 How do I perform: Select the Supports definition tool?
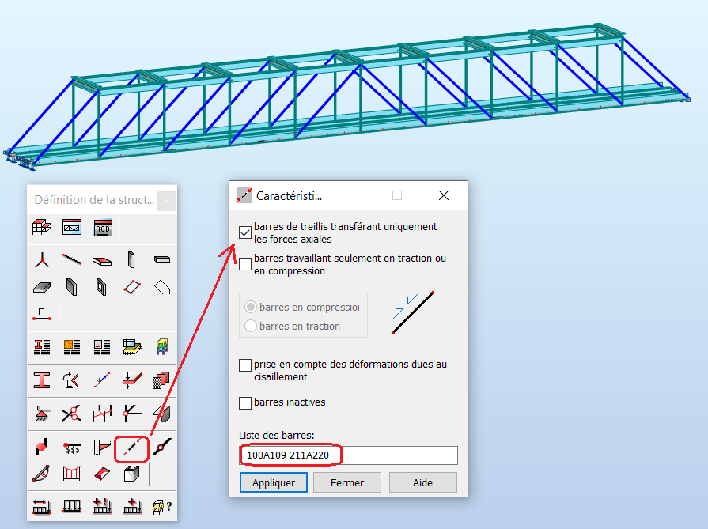[x=42, y=414]
